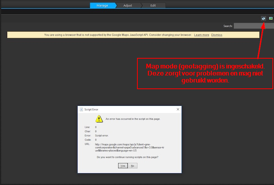Click the 'Search:' label
The image size is (274, 185).
(x=228, y=26)
